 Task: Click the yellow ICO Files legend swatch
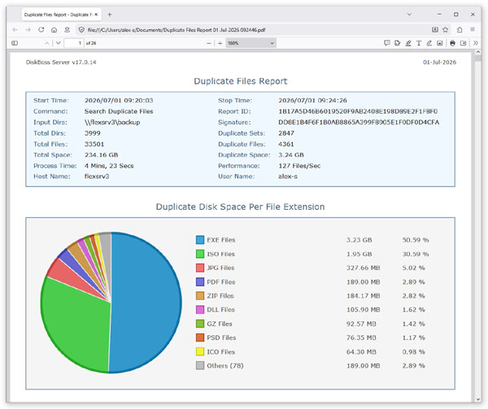click(200, 351)
